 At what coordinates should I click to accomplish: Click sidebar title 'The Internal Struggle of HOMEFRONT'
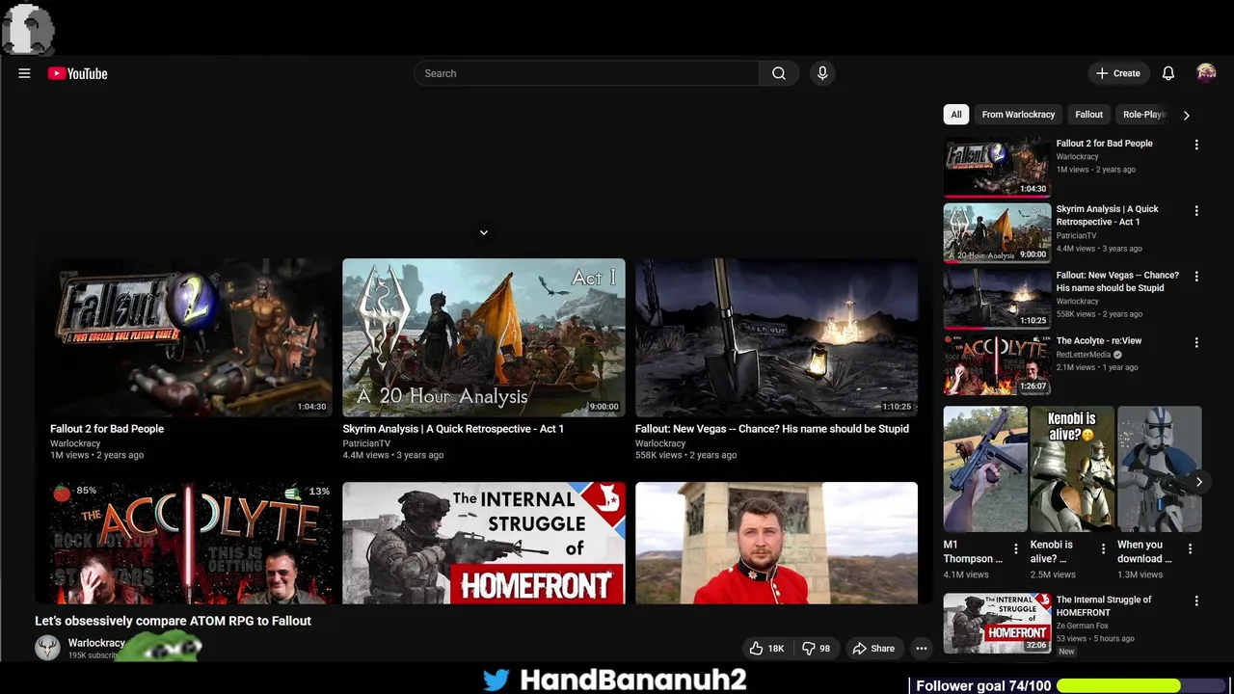(x=1104, y=606)
